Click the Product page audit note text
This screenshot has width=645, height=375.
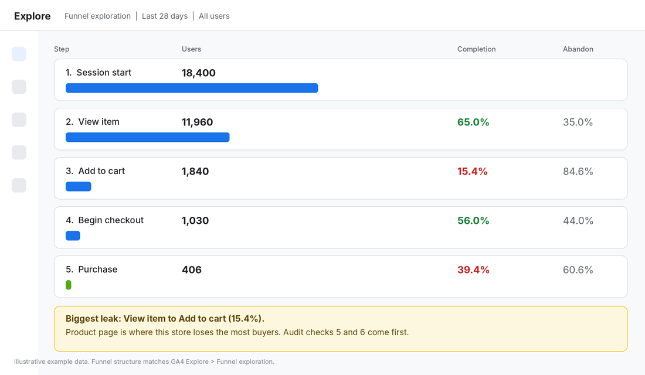pos(237,332)
